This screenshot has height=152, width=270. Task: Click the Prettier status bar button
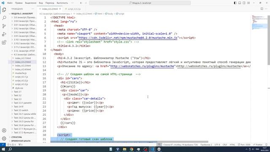[x=258, y=144]
